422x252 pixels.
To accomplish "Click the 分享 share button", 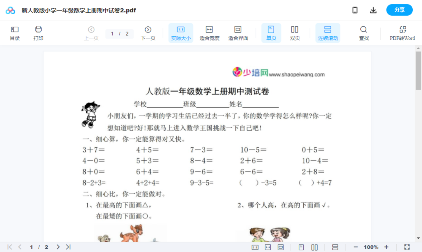I will (399, 10).
